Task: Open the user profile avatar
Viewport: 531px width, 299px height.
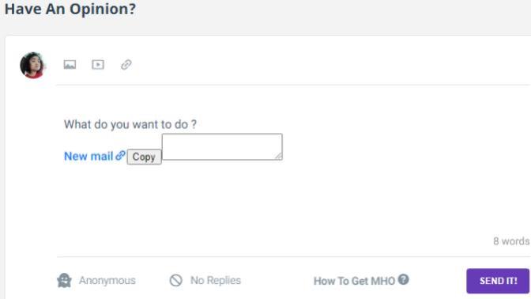Action: click(32, 65)
